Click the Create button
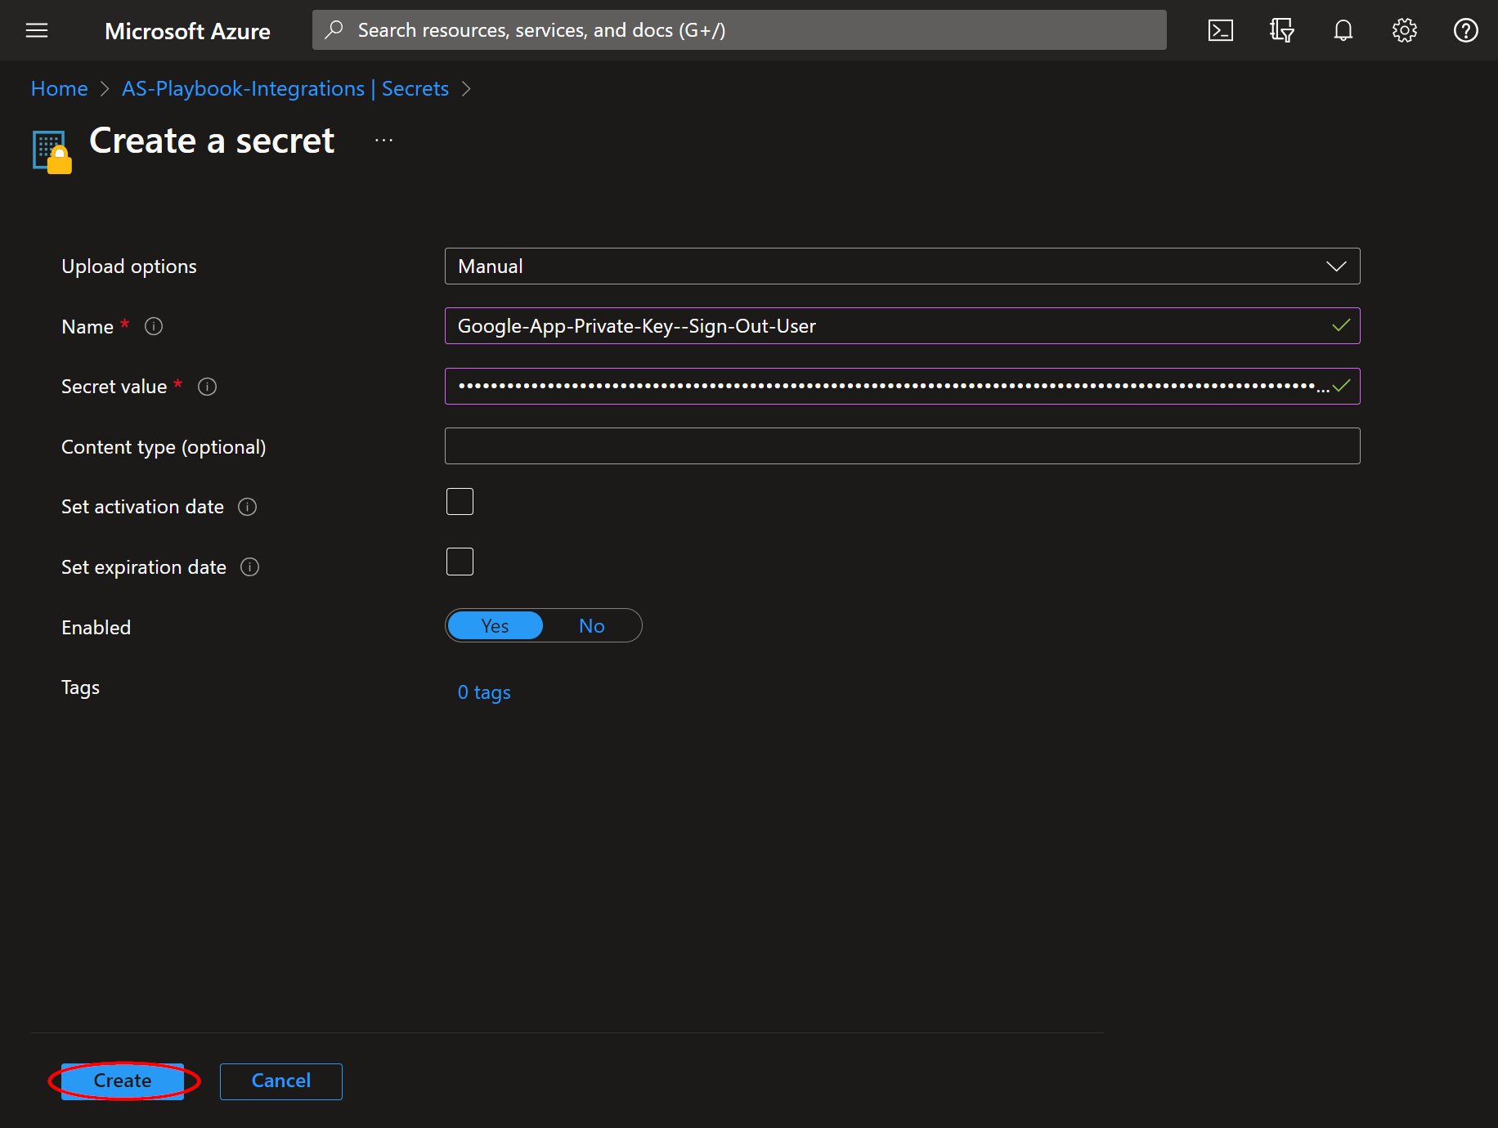The width and height of the screenshot is (1498, 1128). pos(123,1081)
